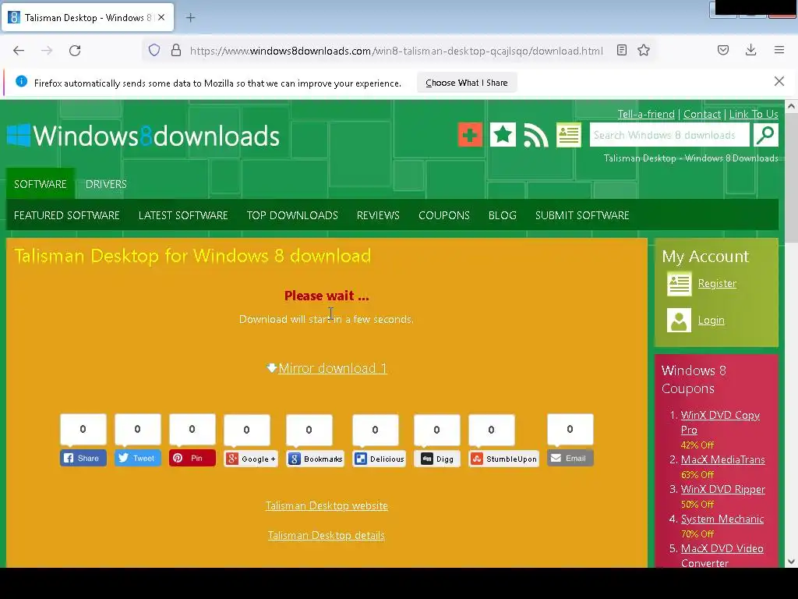Click the Digg share button
798x599 pixels.
(437, 459)
